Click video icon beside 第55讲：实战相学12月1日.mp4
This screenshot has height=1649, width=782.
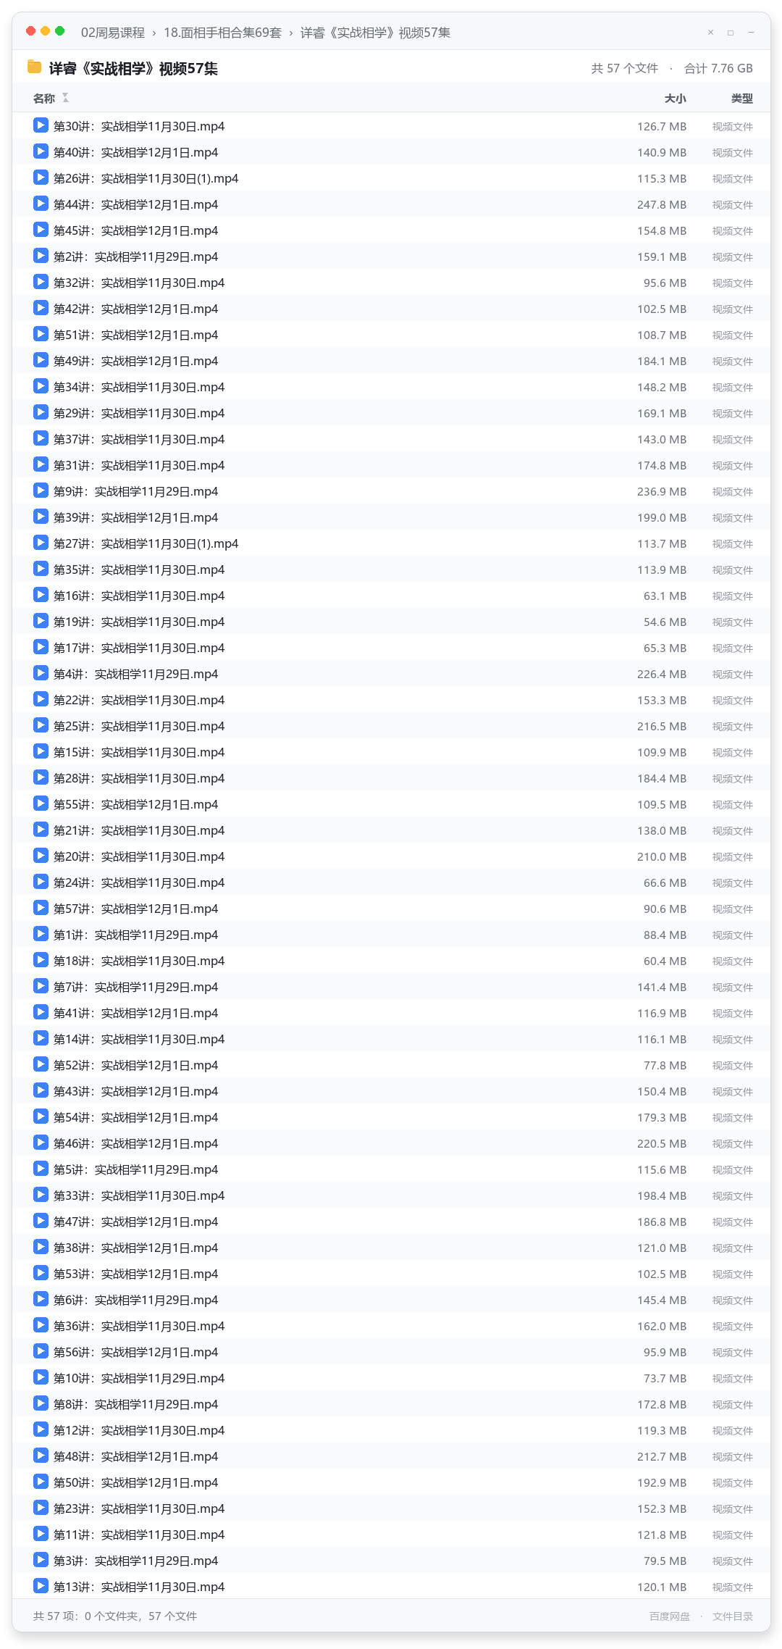[41, 803]
